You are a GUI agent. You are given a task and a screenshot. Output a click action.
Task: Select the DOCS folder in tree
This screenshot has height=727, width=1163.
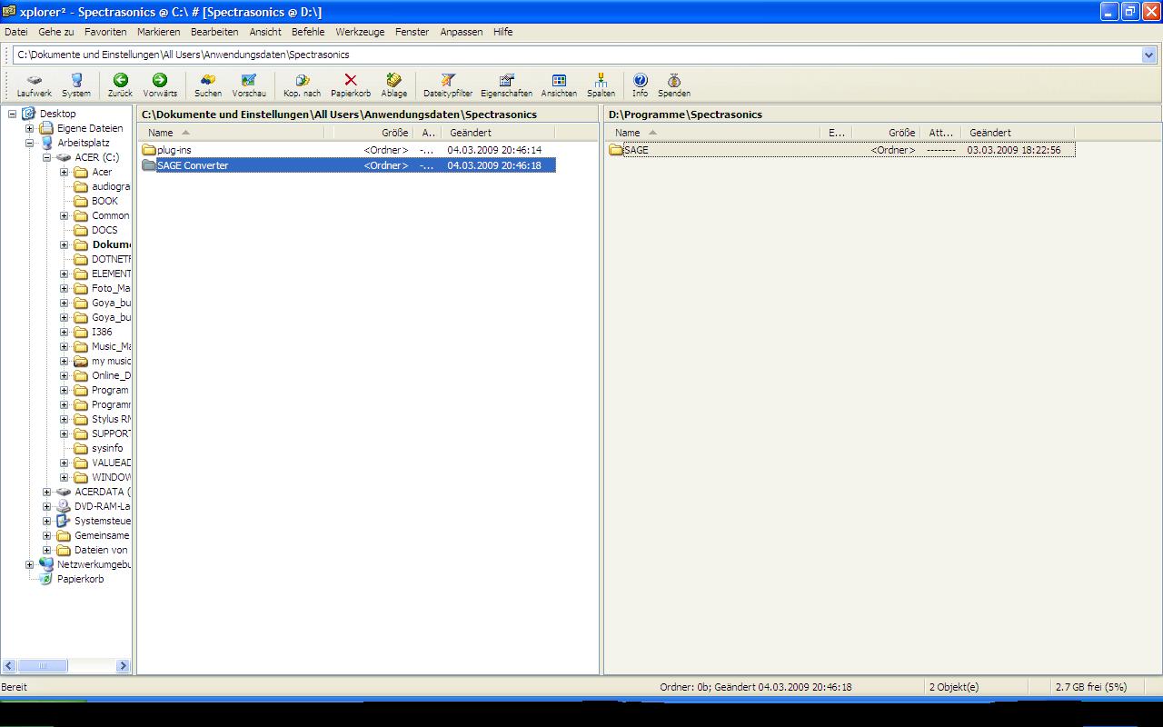[104, 230]
